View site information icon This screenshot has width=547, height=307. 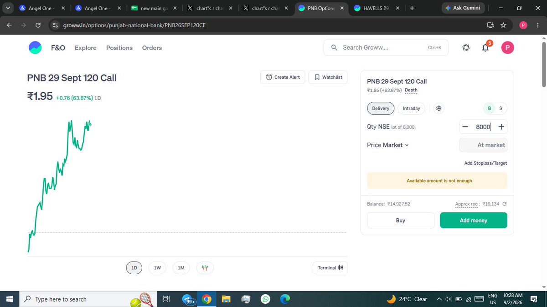55,25
